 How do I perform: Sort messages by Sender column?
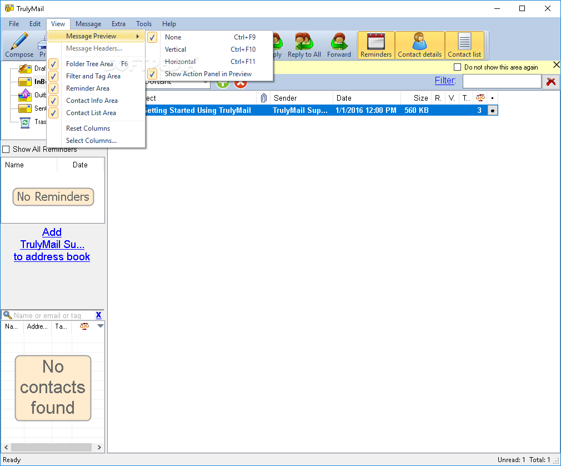click(x=301, y=98)
